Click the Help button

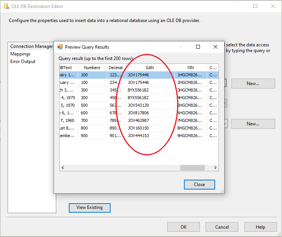[260, 227]
